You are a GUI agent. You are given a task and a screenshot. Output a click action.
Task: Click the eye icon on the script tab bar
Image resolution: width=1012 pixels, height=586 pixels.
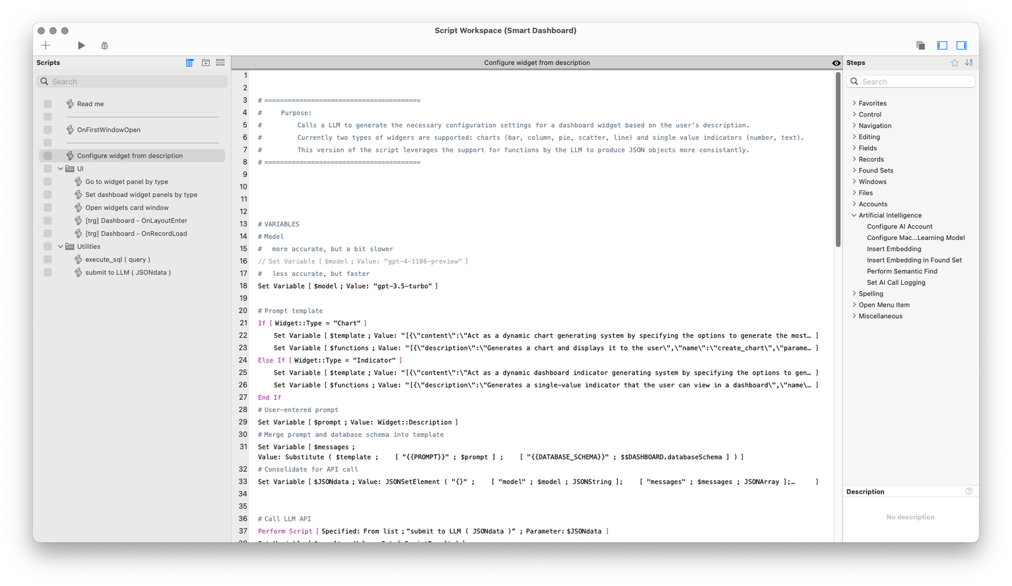tap(836, 63)
